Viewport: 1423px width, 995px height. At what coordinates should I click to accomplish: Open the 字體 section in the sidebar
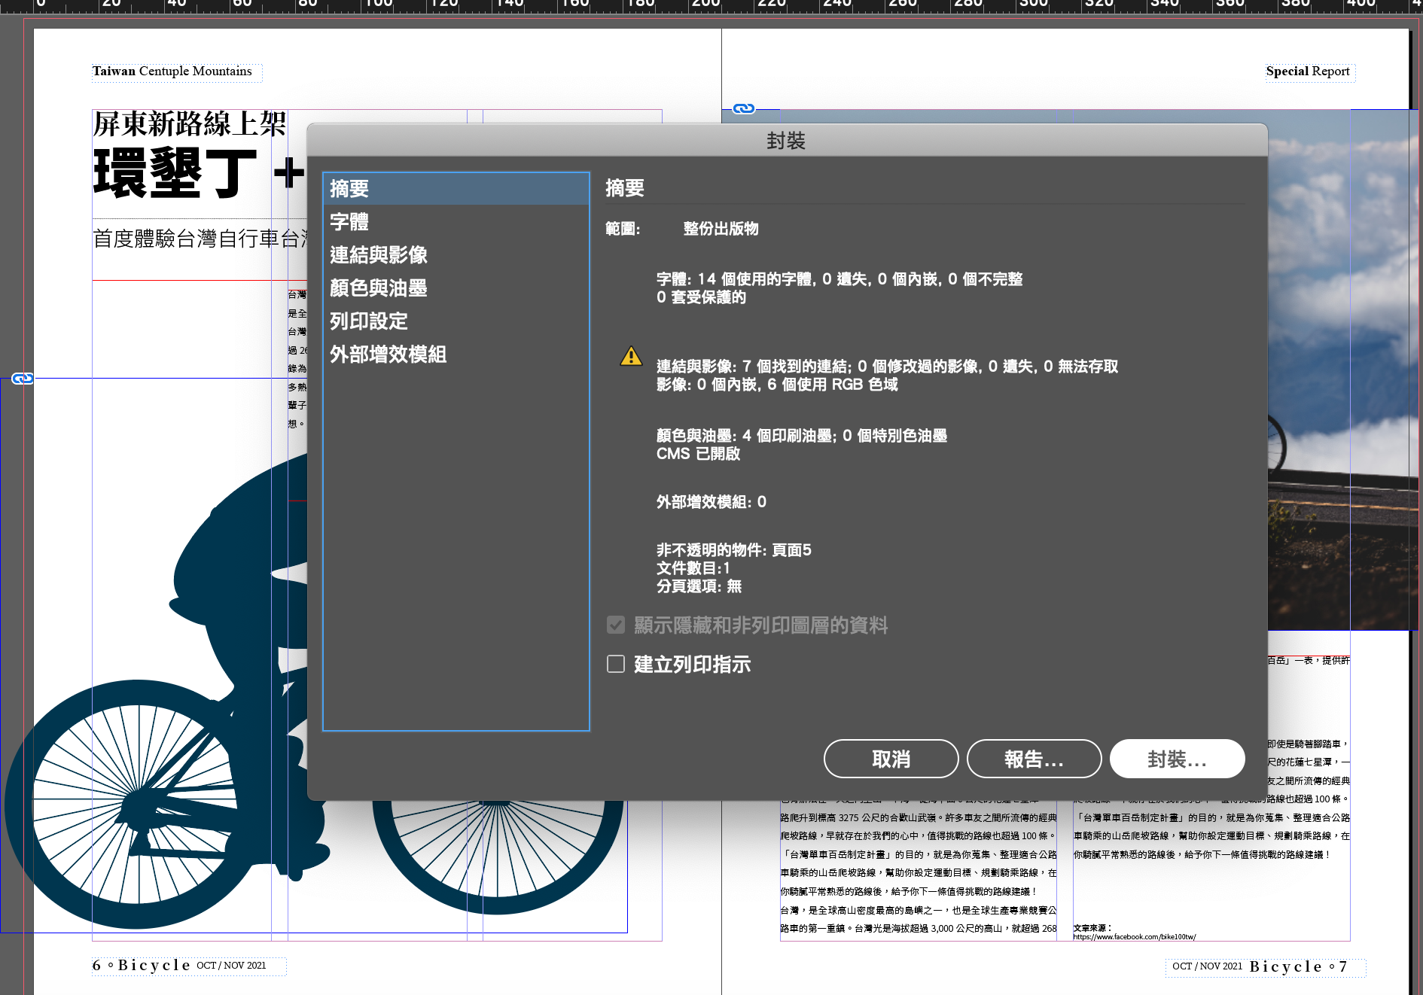point(349,222)
